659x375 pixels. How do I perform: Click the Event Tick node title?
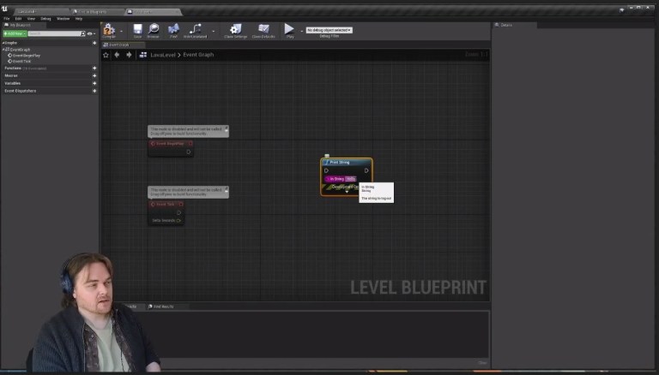(165, 205)
